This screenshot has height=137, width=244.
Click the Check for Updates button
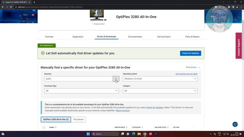pos(191,53)
